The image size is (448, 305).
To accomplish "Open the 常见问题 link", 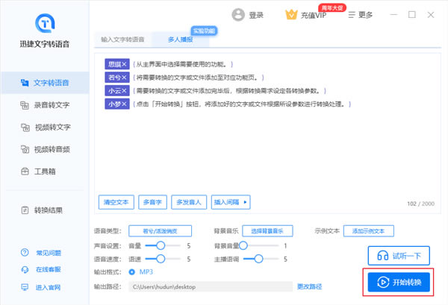I will [x=49, y=253].
